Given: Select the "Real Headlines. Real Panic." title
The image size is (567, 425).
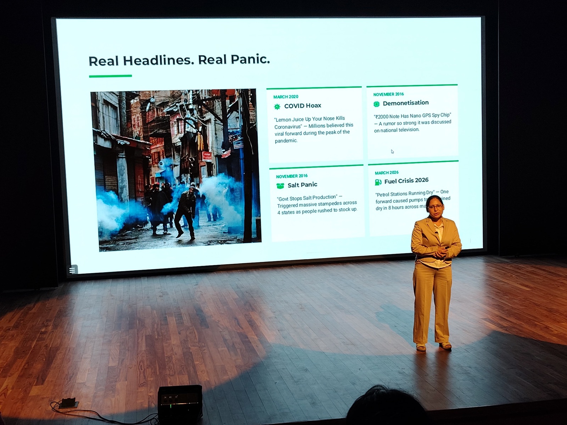Looking at the screenshot, I should (179, 60).
